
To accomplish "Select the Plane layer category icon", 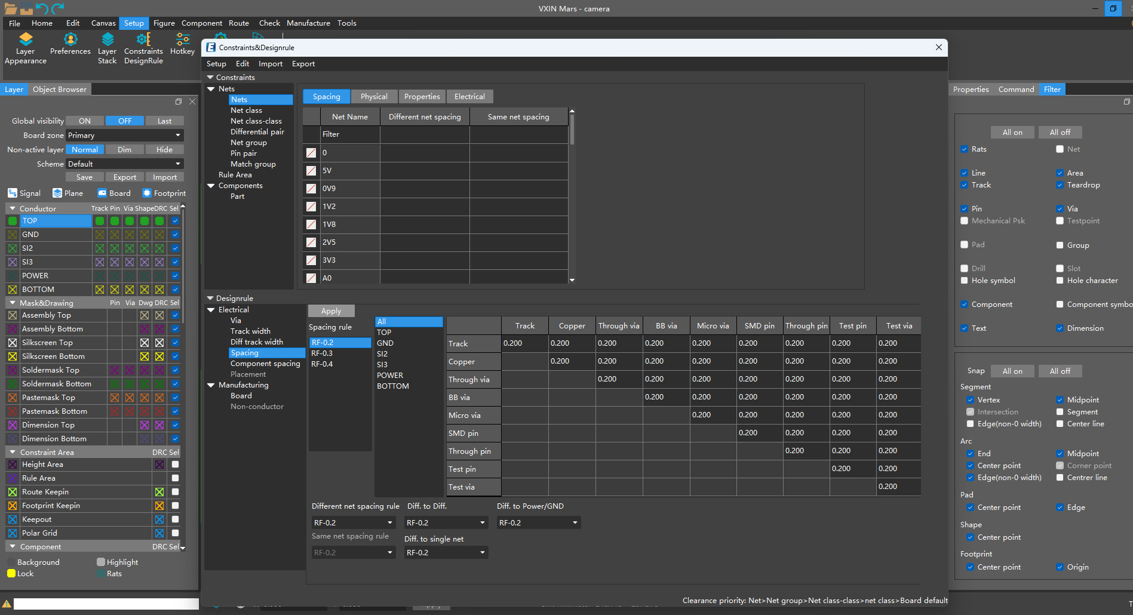I will pyautogui.click(x=57, y=193).
